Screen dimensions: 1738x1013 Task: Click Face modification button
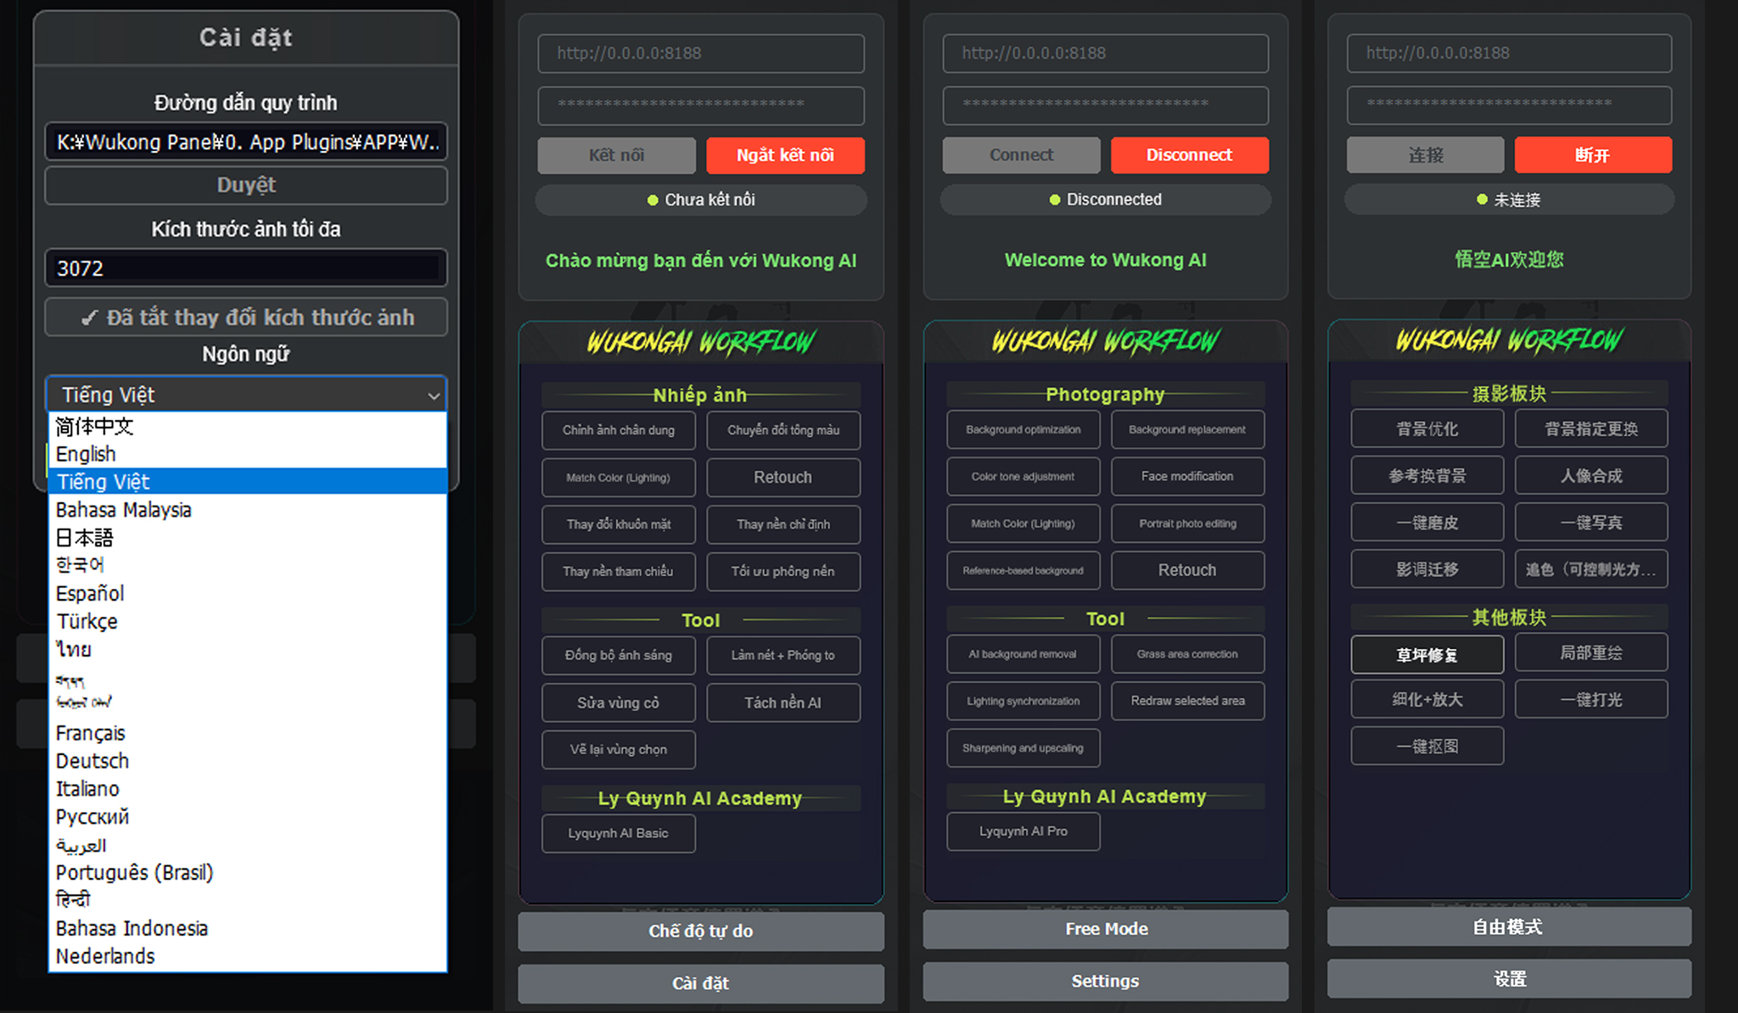click(1187, 476)
